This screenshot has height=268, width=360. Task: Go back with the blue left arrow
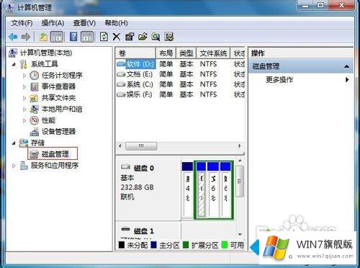13,37
